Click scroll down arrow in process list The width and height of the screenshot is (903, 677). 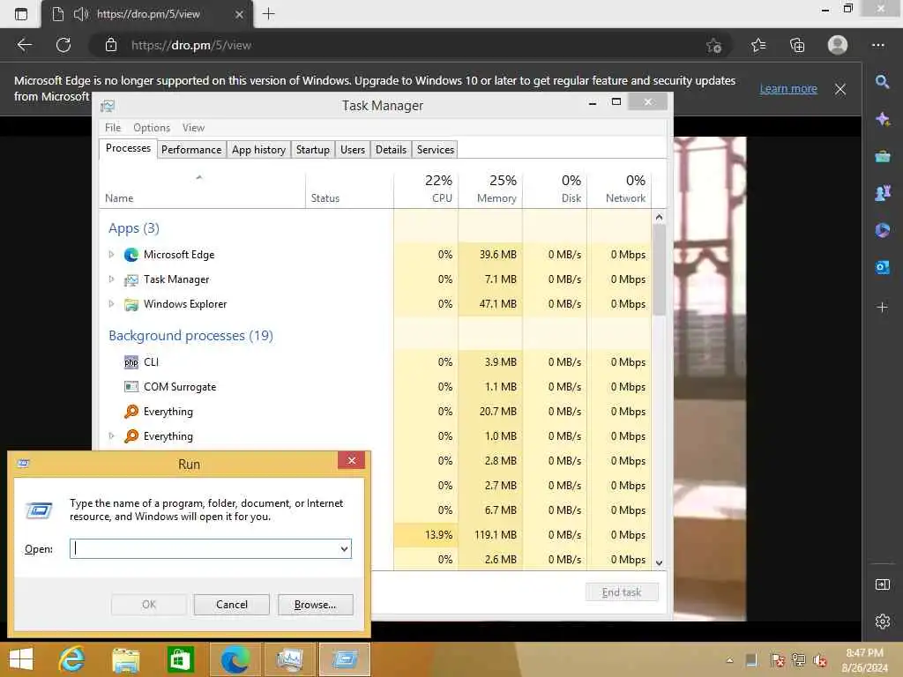(660, 563)
